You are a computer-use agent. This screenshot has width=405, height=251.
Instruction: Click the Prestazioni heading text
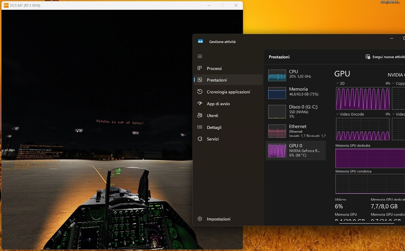[x=279, y=57]
